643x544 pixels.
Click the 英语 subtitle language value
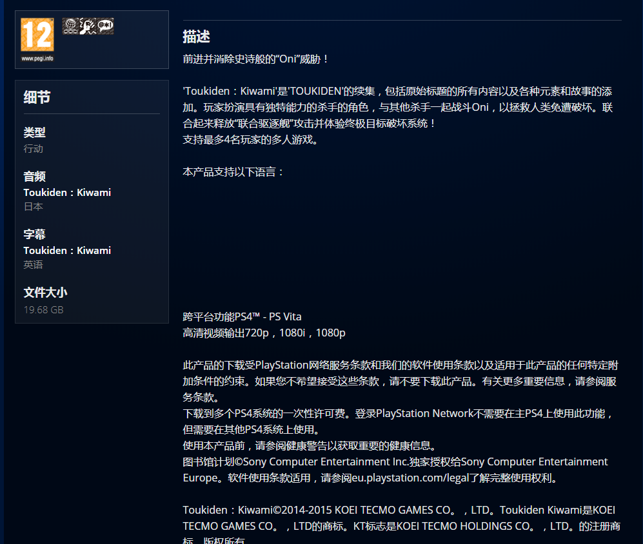coord(34,264)
